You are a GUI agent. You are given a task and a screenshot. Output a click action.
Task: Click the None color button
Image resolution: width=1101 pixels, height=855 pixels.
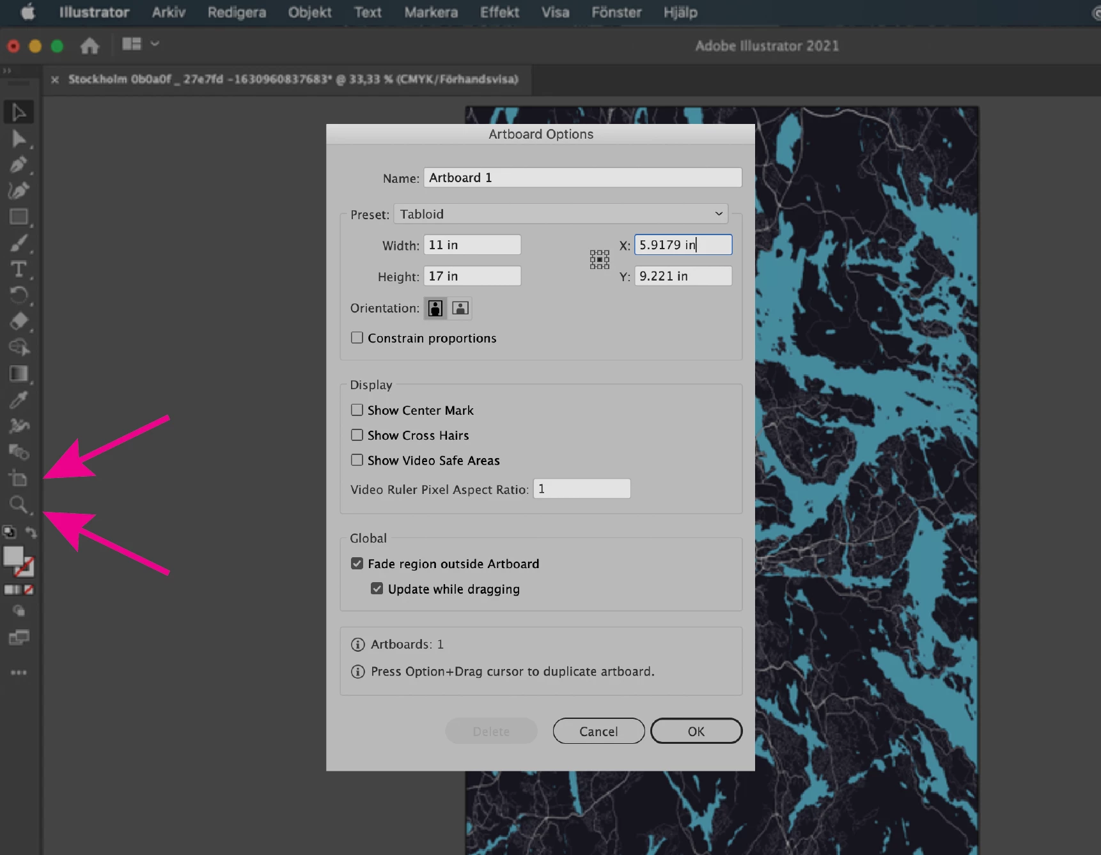coord(29,590)
